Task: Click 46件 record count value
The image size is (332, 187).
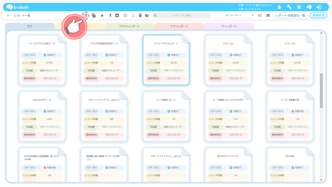Action: click(50, 119)
